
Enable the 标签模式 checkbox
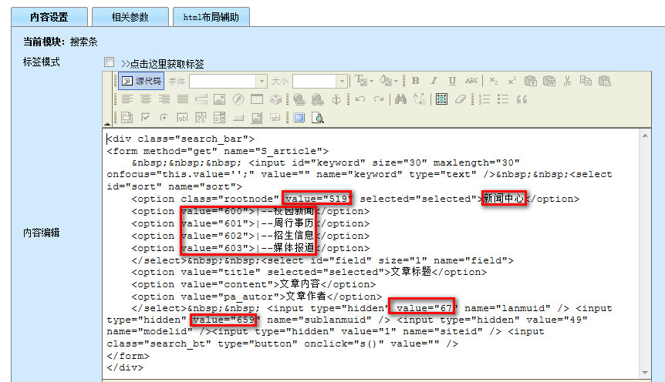pos(109,62)
